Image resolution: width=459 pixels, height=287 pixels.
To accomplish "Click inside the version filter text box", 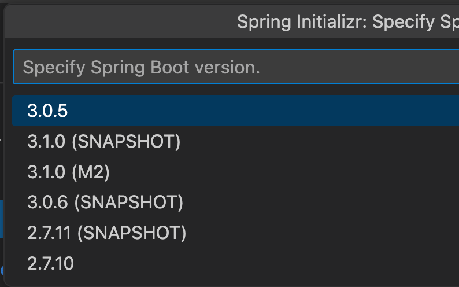I will pos(236,67).
